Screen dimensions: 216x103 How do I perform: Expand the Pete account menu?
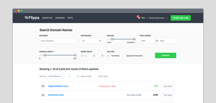point(144,18)
